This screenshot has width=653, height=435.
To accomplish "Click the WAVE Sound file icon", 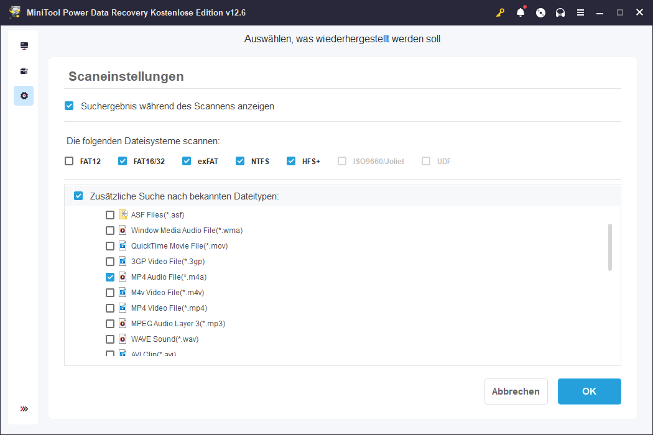I will coord(123,339).
